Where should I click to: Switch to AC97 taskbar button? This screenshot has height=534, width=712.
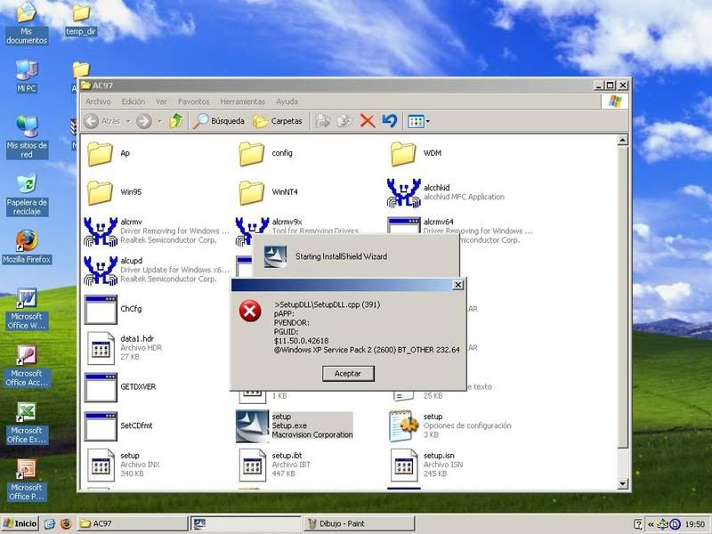(132, 523)
